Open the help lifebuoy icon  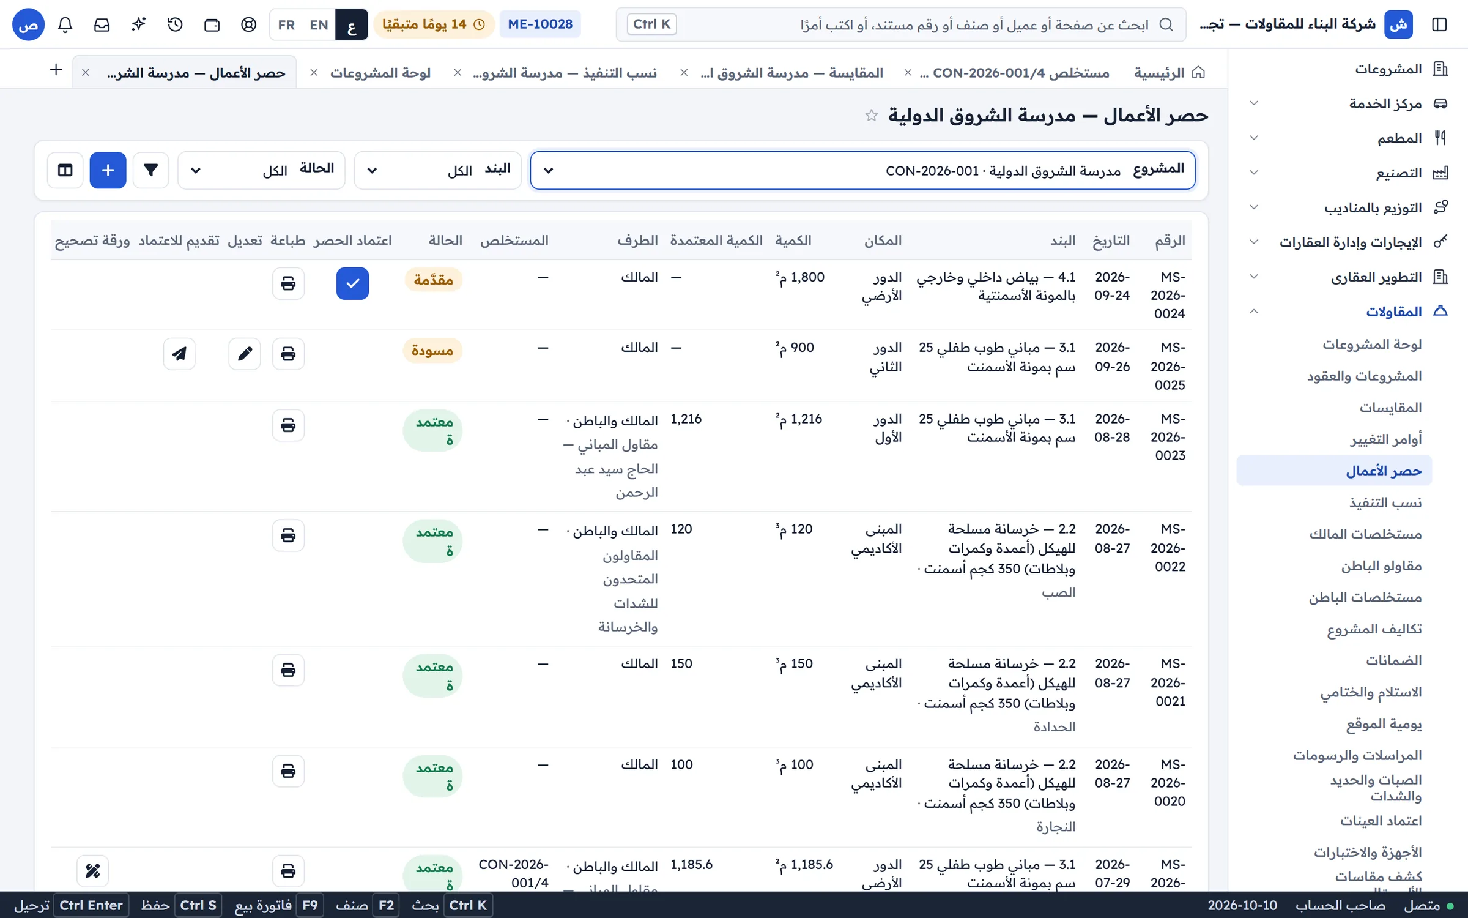pyautogui.click(x=249, y=24)
